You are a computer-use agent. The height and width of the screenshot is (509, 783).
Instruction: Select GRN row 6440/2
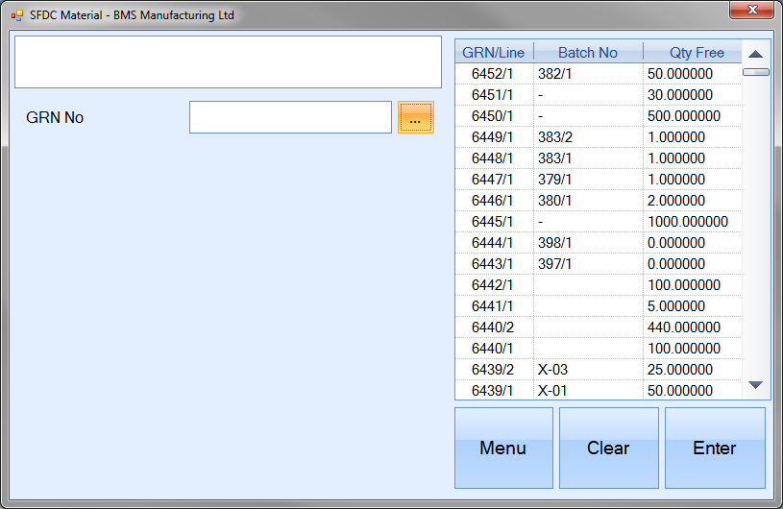[492, 327]
